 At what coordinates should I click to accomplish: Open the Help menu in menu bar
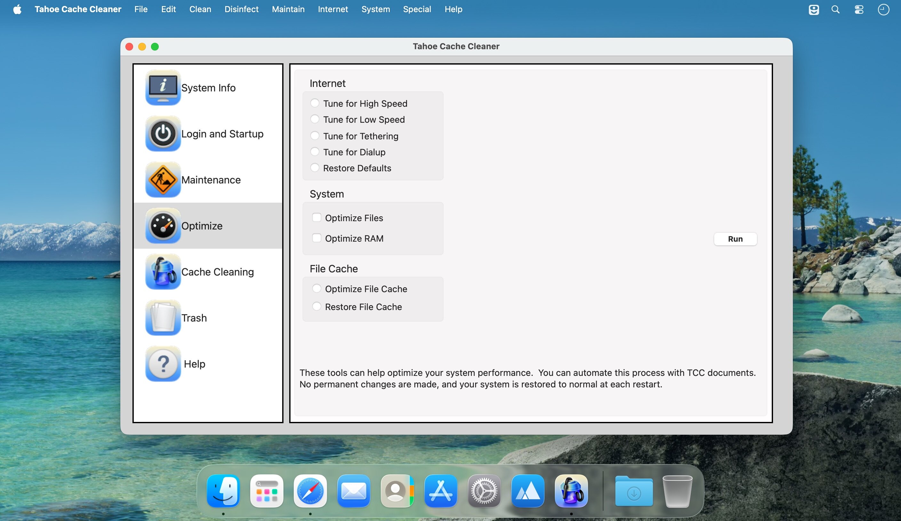coord(453,9)
